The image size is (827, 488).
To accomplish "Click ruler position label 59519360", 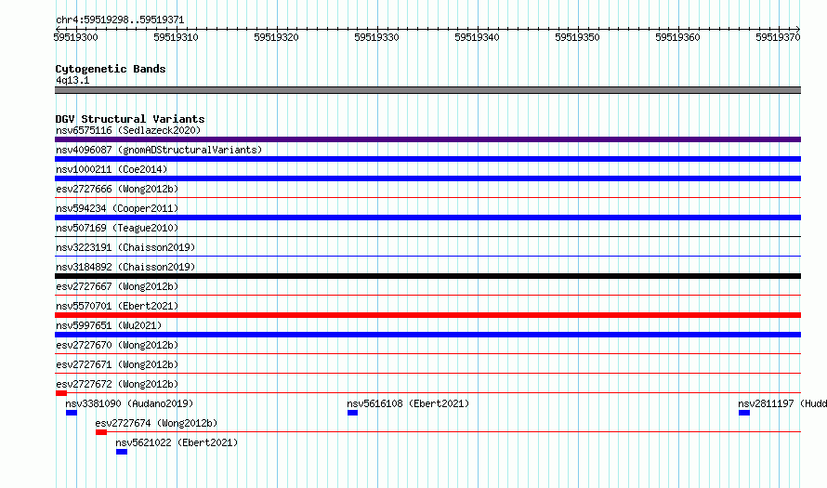I will click(x=677, y=37).
